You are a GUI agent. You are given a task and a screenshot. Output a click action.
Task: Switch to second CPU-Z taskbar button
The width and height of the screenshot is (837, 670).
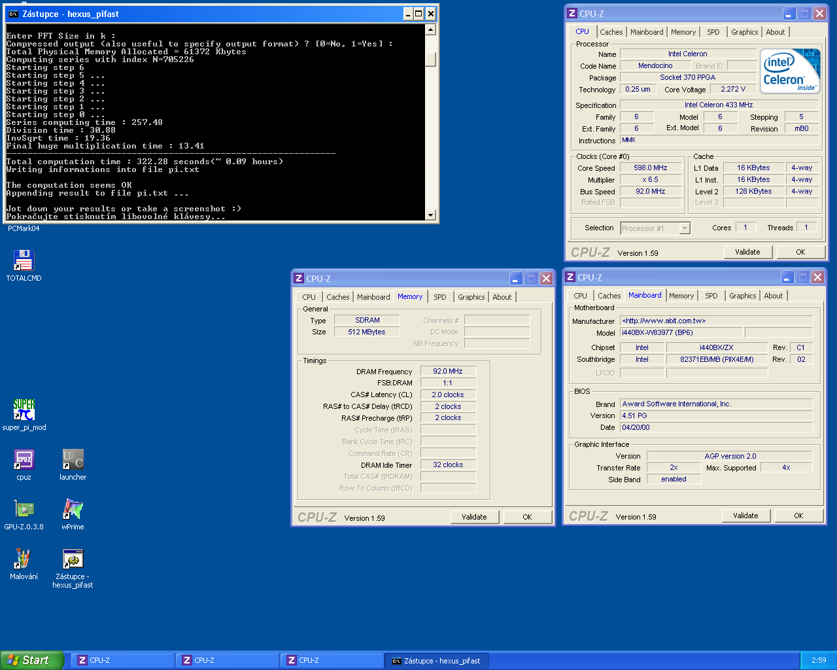(226, 660)
